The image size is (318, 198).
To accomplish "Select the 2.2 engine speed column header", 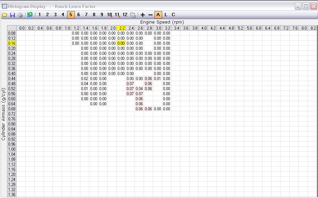I will click(121, 28).
